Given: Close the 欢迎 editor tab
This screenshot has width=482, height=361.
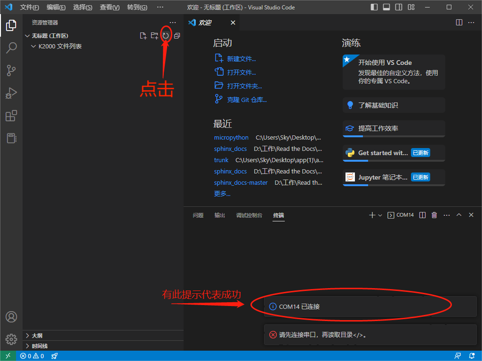Looking at the screenshot, I should pos(233,23).
